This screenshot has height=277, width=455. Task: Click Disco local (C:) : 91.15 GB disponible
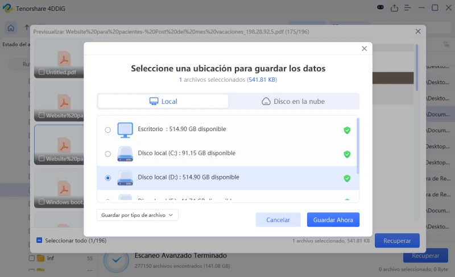[187, 153]
